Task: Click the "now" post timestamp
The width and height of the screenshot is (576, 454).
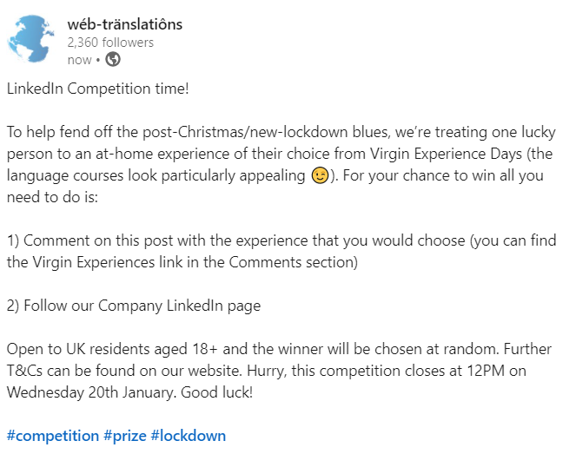Action: [79, 59]
